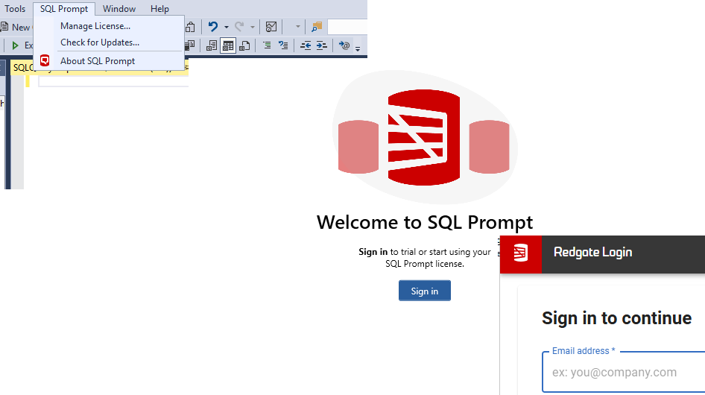
Task: Click the Decrease Indent icon
Action: pos(306,45)
